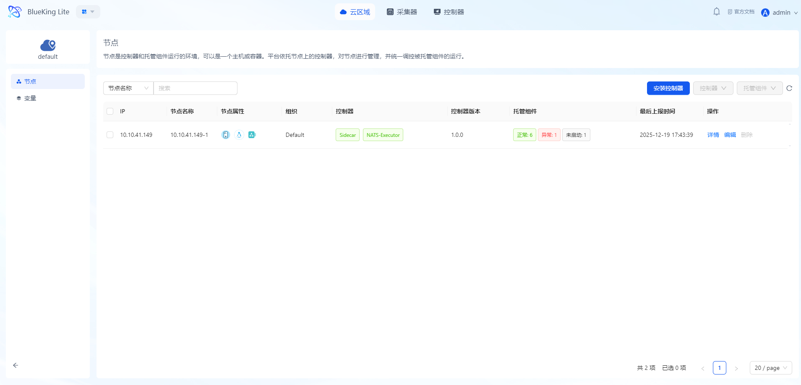Image resolution: width=801 pixels, height=385 pixels.
Task: Expand the admin account menu
Action: 780,13
